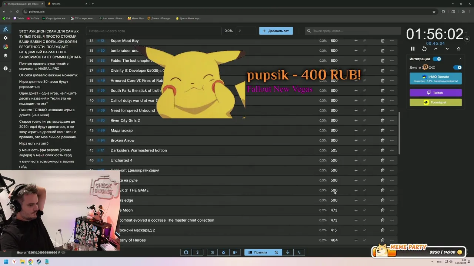Open more options for Мадагаскар lot
Image resolution: width=474 pixels, height=266 pixels.
(x=392, y=130)
